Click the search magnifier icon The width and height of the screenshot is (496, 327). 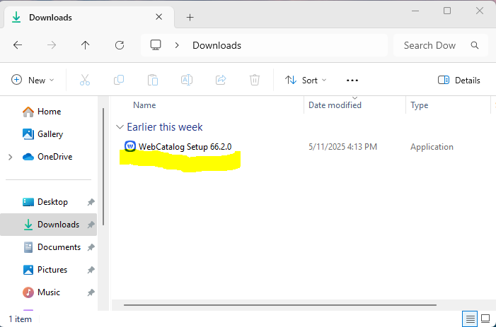pyautogui.click(x=475, y=45)
